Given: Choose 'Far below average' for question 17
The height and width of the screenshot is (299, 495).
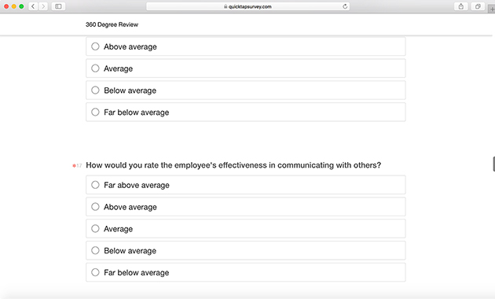Looking at the screenshot, I should [x=246, y=272].
